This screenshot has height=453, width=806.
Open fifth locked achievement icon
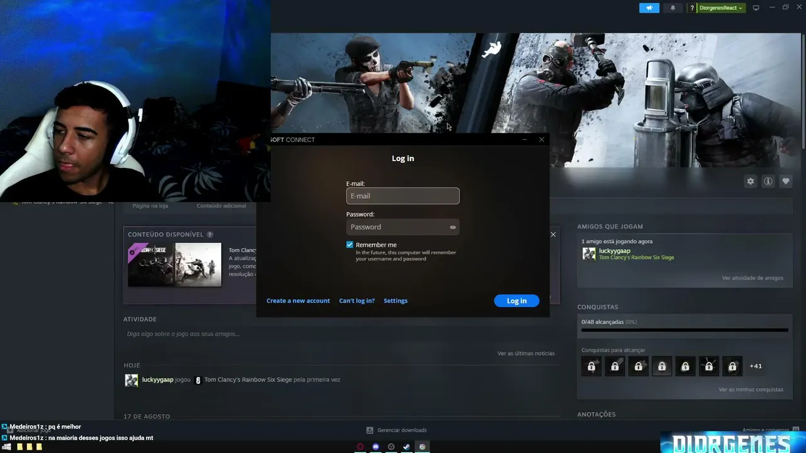(x=685, y=366)
